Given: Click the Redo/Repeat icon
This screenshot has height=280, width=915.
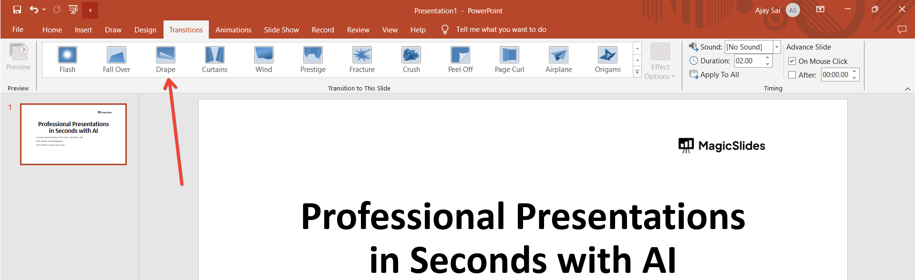Looking at the screenshot, I should pos(57,10).
